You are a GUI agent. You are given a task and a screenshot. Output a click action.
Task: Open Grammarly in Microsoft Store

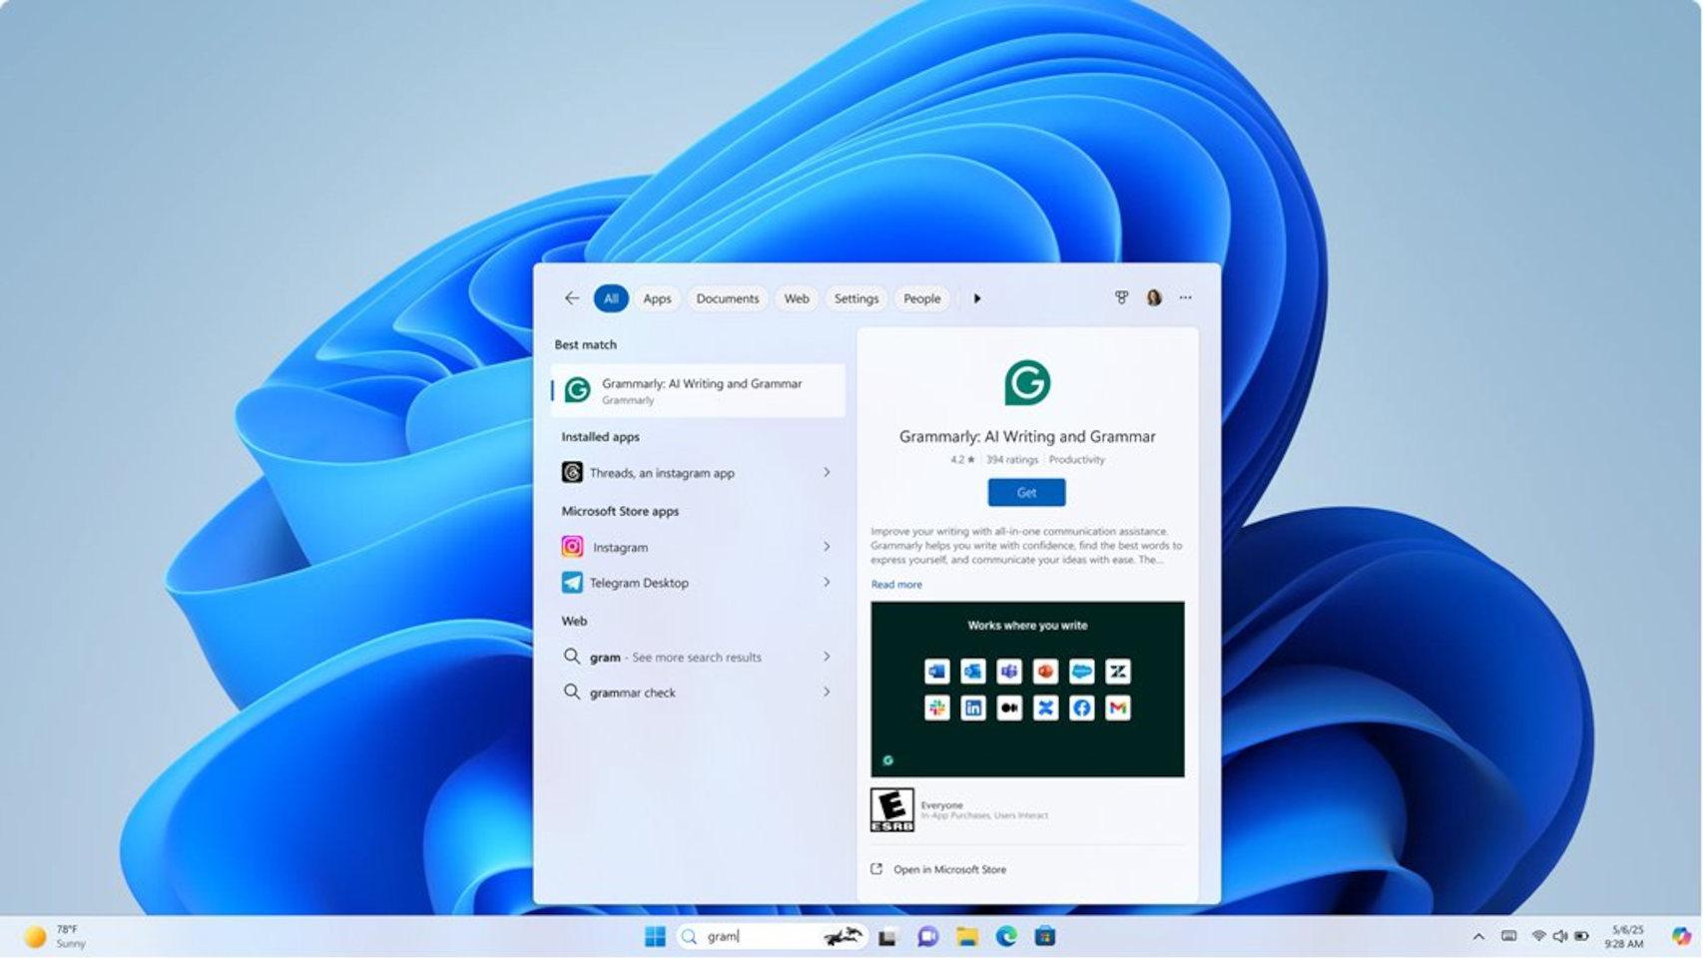[948, 869]
